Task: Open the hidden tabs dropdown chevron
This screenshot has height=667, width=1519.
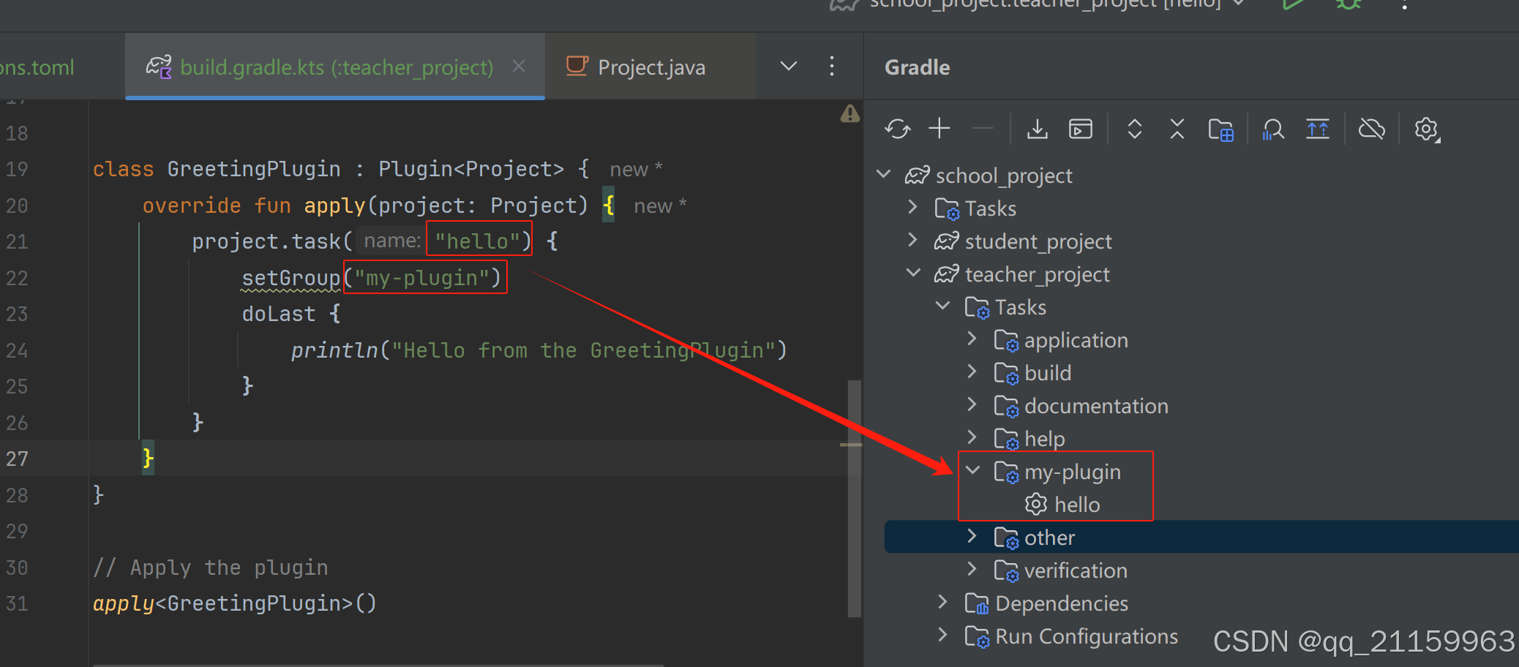Action: click(x=788, y=66)
